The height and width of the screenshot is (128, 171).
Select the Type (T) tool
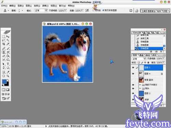click(x=8, y=64)
